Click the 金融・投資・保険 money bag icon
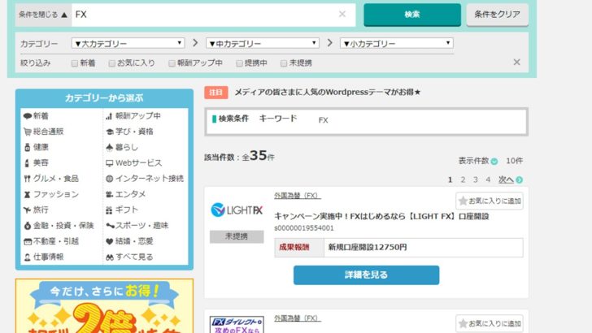The width and height of the screenshot is (592, 333). point(27,226)
